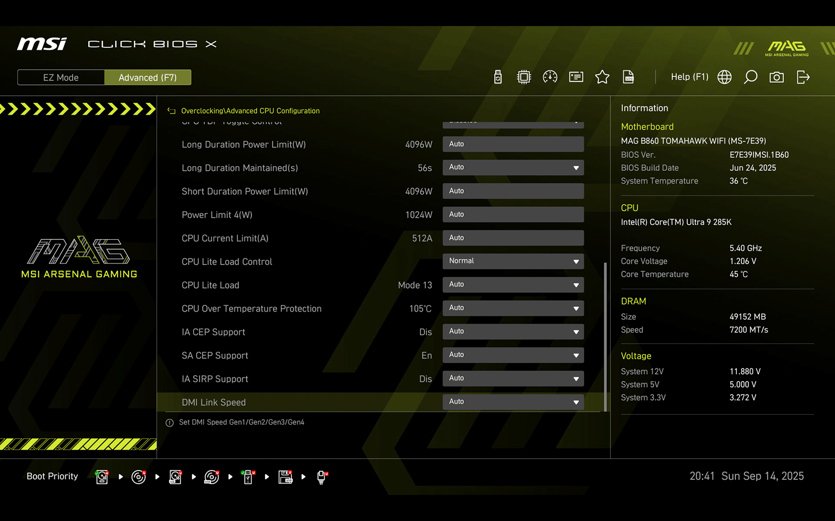Click the 'Intel(R) Core(TM) Ultra 9 285K' text
Image resolution: width=835 pixels, height=521 pixels.
[x=676, y=222]
